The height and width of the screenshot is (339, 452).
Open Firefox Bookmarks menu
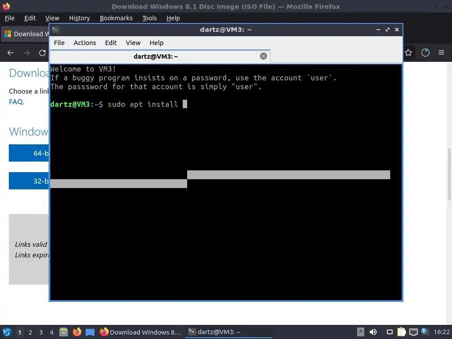(116, 18)
